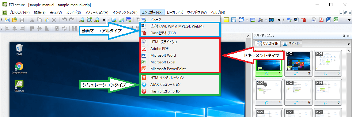Open インタラクション(I) menu
352x117 pixels.
point(125,12)
